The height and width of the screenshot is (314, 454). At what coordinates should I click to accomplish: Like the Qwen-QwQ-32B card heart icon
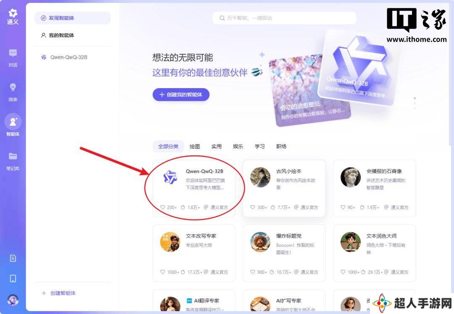163,207
